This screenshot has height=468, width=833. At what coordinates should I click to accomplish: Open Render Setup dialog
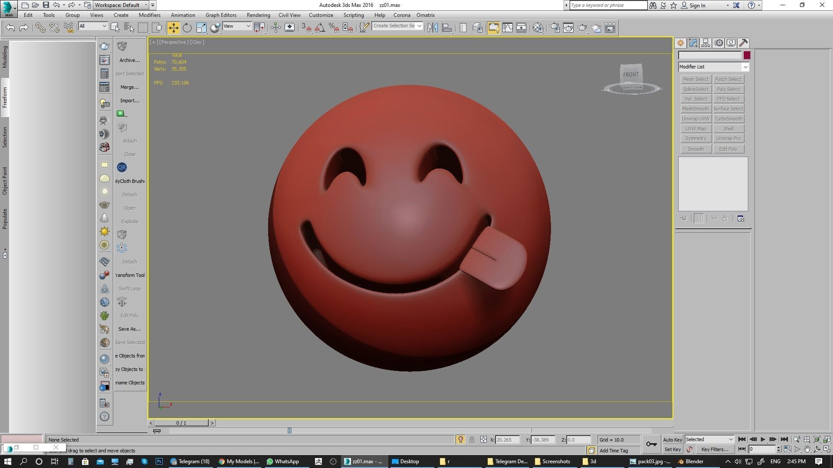[x=554, y=28]
